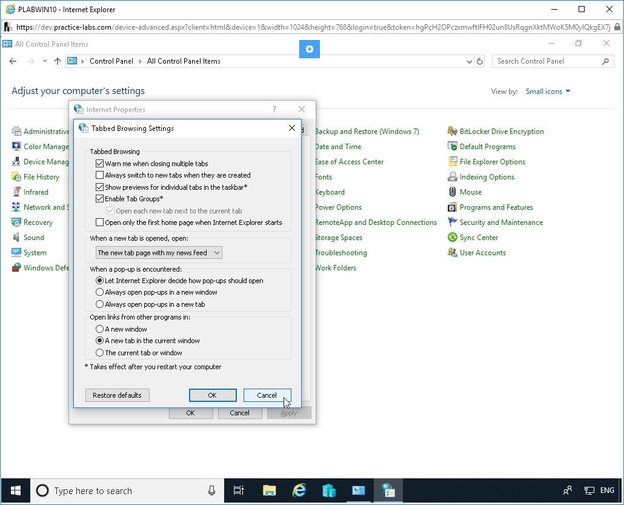Open the Administrative Tools icon

coord(16,131)
